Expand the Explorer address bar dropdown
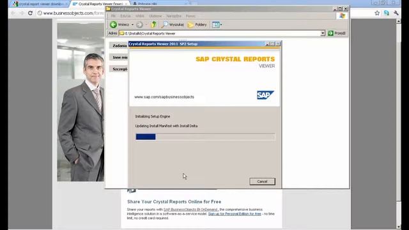Image resolution: width=409 pixels, height=230 pixels. [323, 33]
